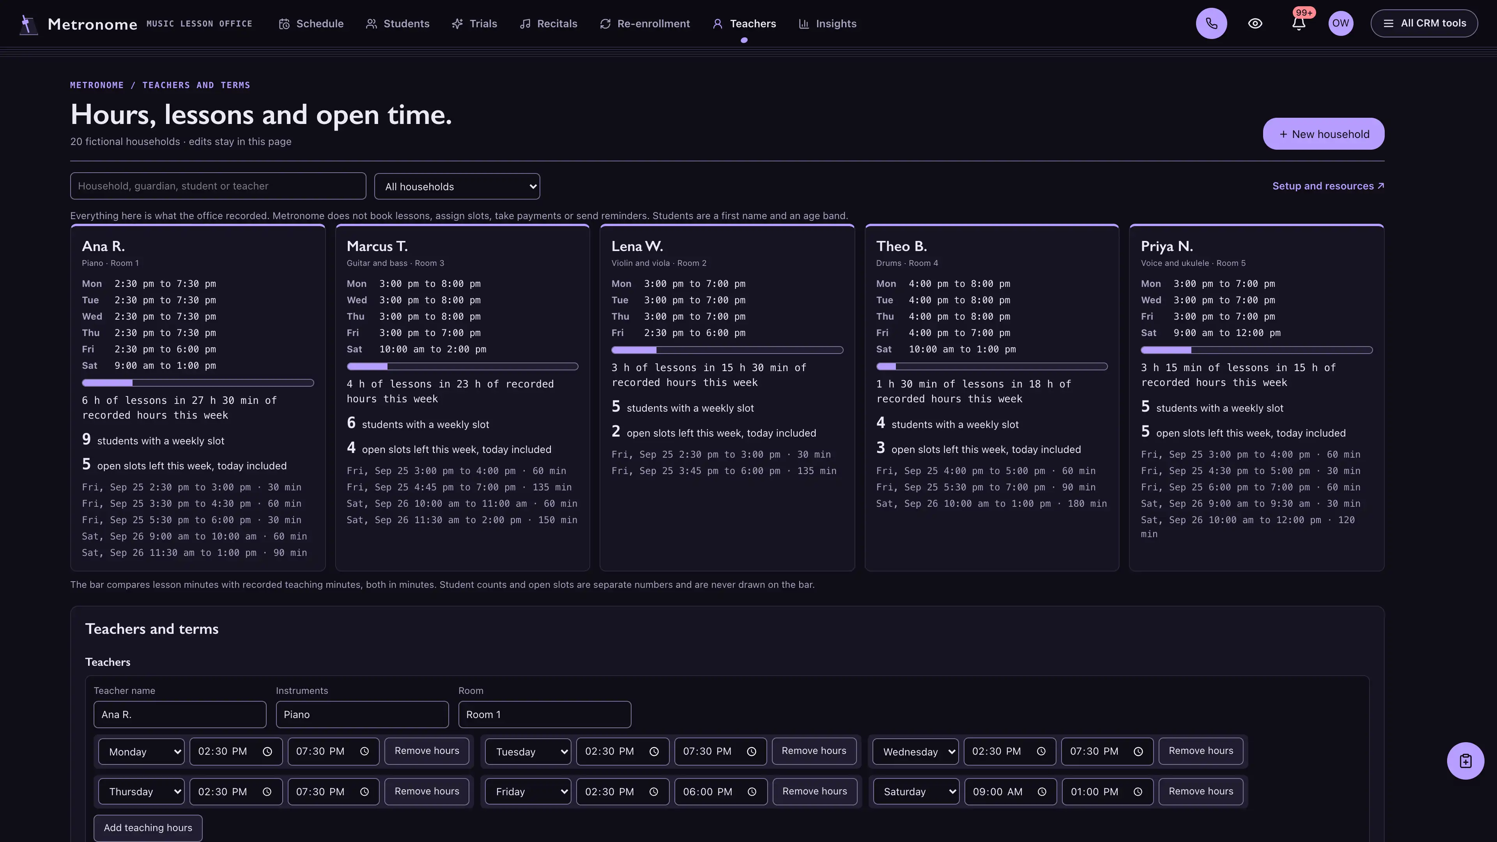Screen dimensions: 1497x842
Task: Open the Trials tab
Action: pyautogui.click(x=474, y=24)
